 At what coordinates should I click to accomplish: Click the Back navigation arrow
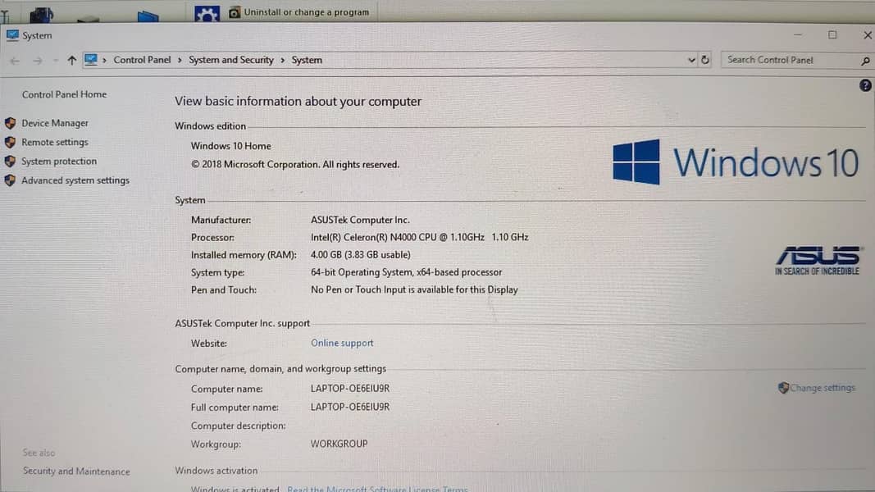click(15, 60)
